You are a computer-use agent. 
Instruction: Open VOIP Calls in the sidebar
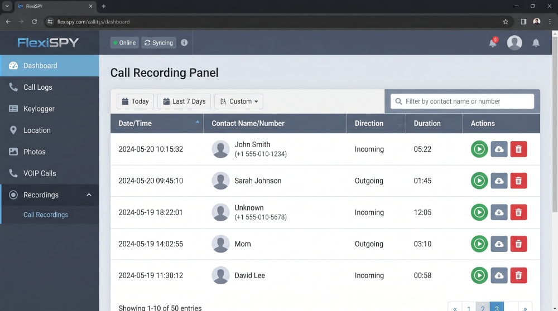click(50, 173)
